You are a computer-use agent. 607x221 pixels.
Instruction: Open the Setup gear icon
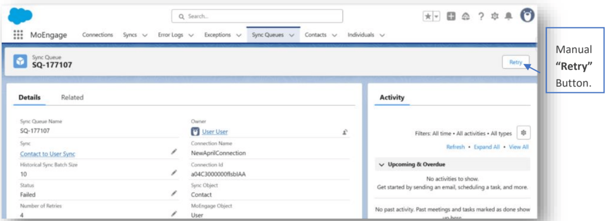click(495, 16)
